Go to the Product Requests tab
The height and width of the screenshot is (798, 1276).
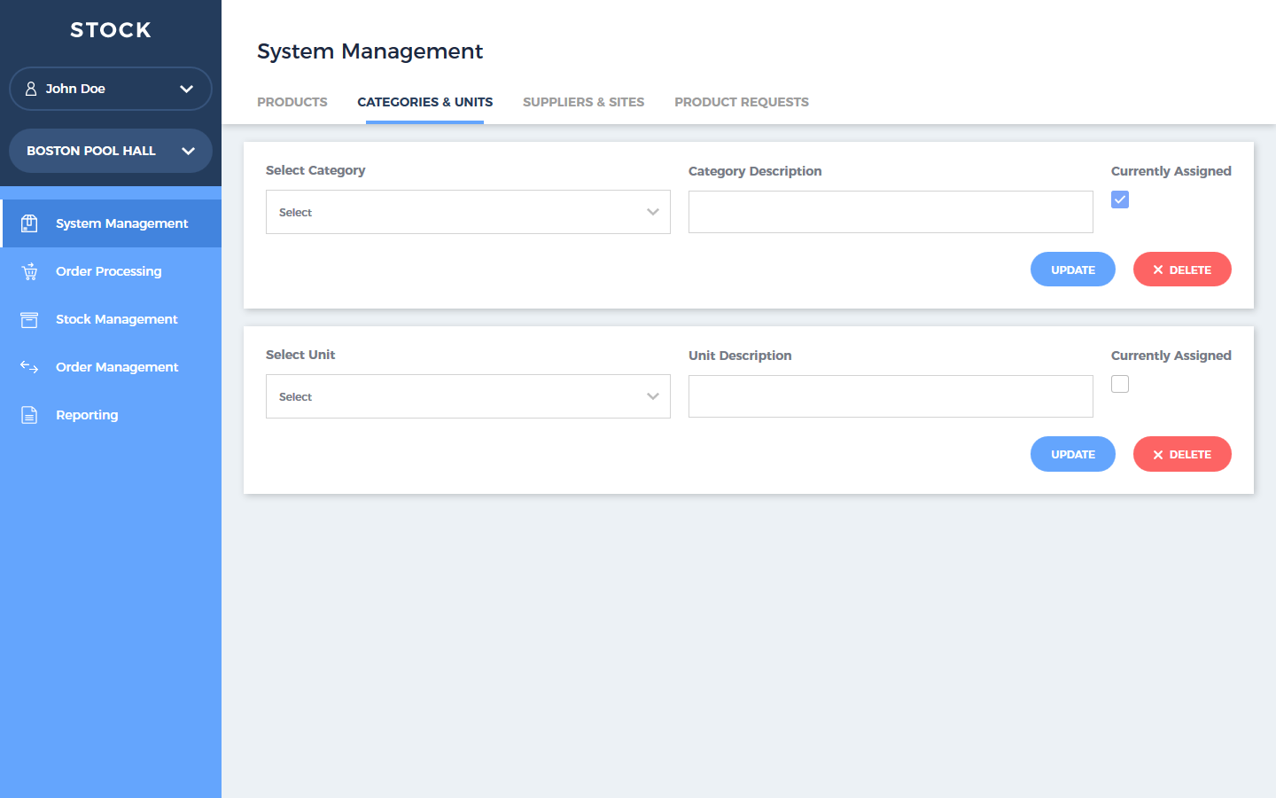coord(741,102)
